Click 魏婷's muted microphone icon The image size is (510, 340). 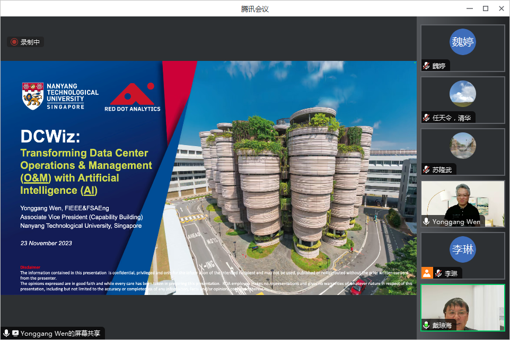(x=426, y=66)
